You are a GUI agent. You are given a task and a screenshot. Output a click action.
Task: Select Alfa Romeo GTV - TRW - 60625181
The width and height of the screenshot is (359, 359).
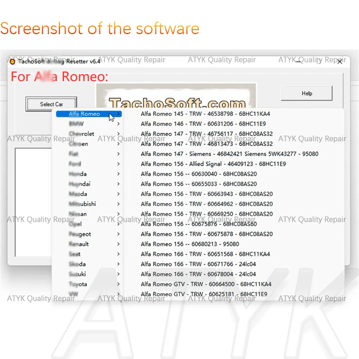tap(204, 294)
